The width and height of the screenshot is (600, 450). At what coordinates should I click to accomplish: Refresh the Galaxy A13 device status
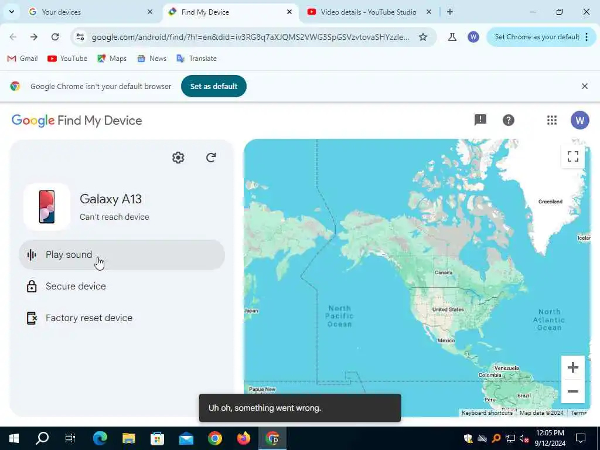click(211, 158)
